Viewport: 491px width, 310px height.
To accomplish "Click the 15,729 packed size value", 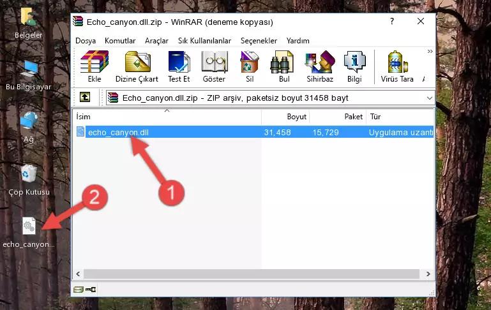I will [326, 132].
